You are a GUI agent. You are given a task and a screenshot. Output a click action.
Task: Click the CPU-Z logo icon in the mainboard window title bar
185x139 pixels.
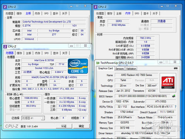[x=5, y=7]
